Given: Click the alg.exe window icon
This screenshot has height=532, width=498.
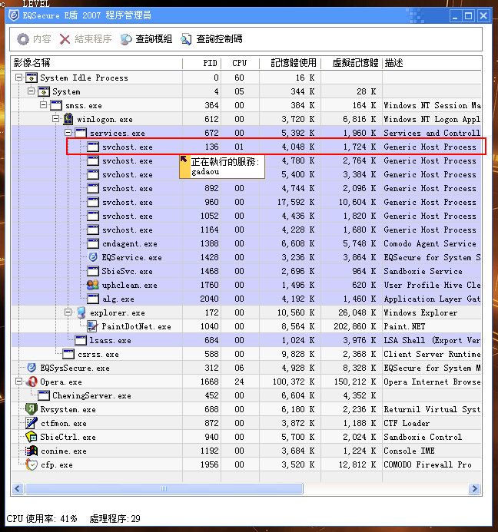Looking at the screenshot, I should [93, 299].
